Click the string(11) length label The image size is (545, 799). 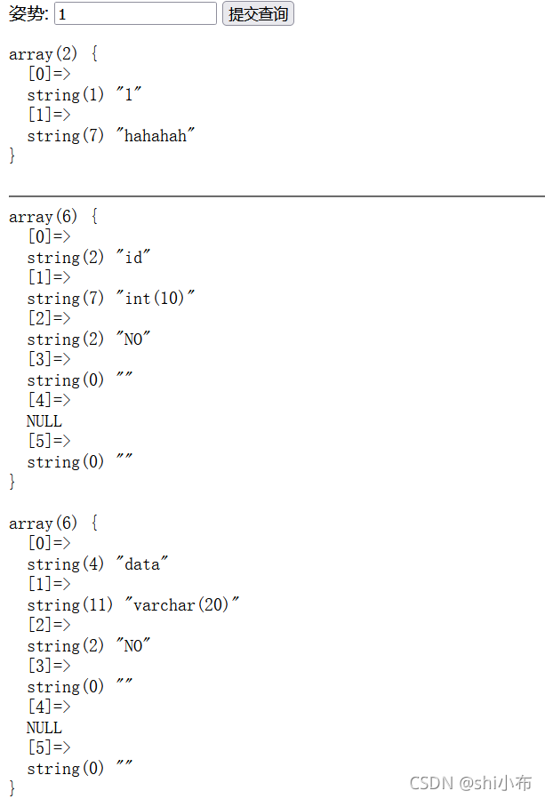click(70, 604)
